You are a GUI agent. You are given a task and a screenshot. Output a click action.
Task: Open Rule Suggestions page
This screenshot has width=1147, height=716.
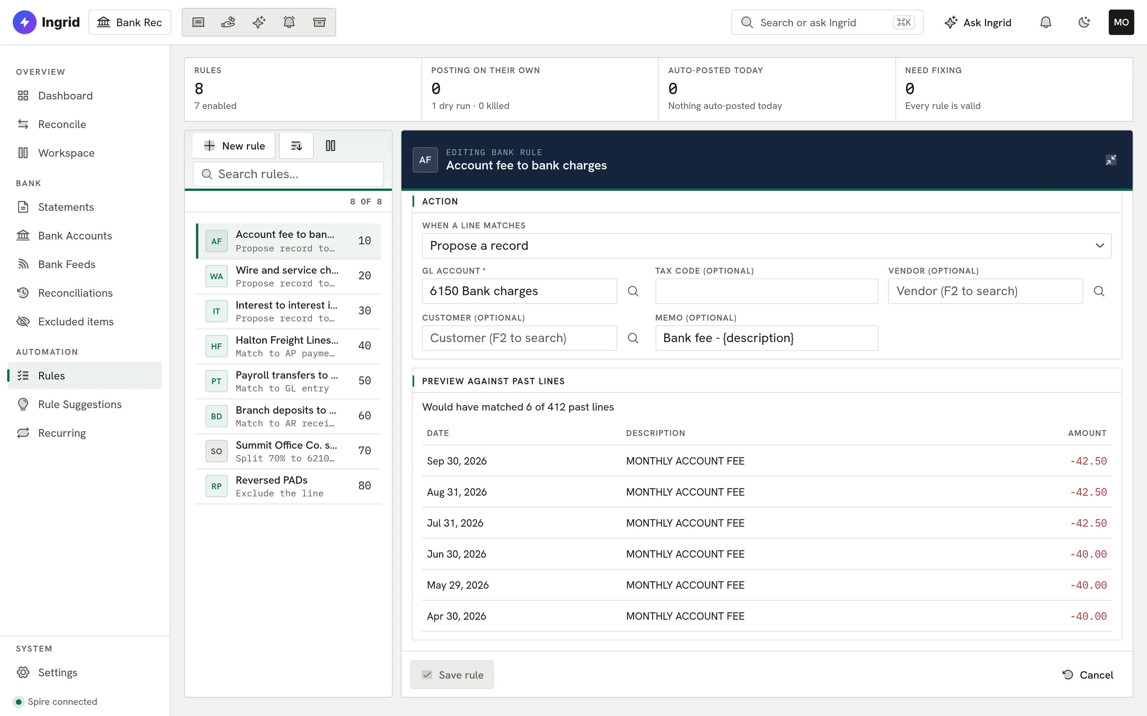(84, 405)
